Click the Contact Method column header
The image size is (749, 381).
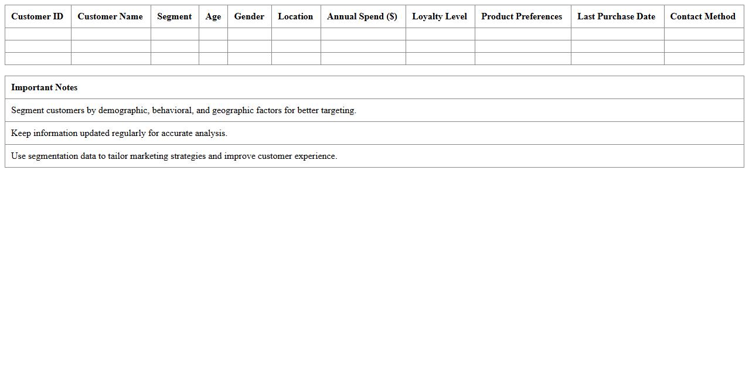click(703, 16)
